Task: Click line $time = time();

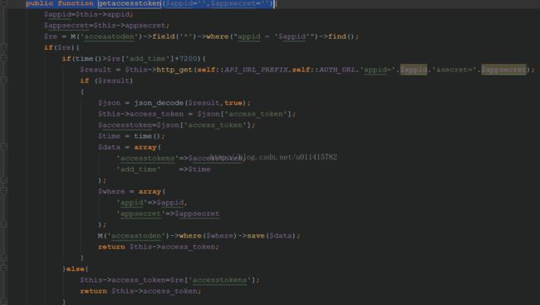Action: (x=131, y=135)
